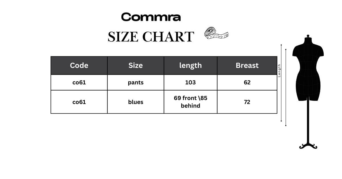Click the Size column header

point(136,65)
